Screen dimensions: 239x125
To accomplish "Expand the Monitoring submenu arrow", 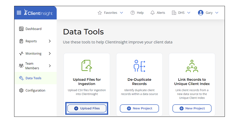I will (x=50, y=53).
